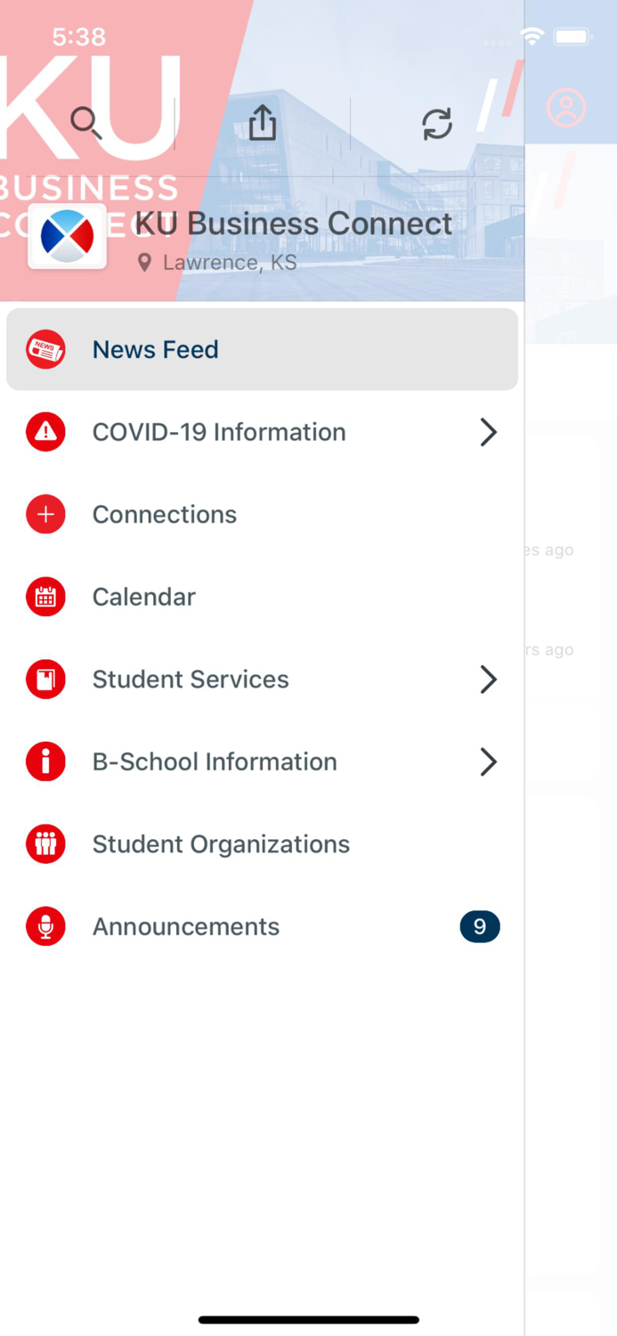Tap the Calendar icon
The image size is (617, 1336).
pyautogui.click(x=45, y=597)
